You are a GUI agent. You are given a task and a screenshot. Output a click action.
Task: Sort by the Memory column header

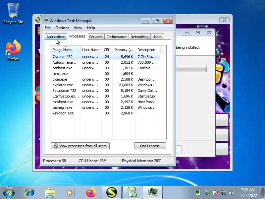[x=124, y=50]
